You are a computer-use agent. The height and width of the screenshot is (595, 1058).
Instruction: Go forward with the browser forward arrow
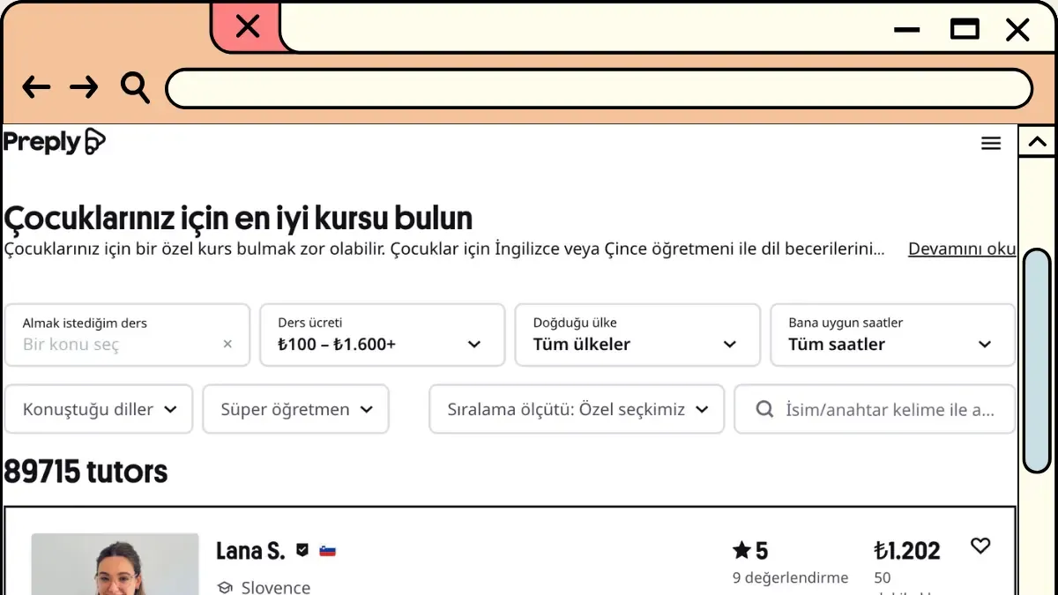click(x=84, y=87)
